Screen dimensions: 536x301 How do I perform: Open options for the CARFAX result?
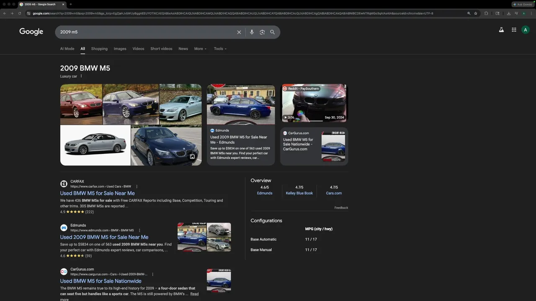pyautogui.click(x=137, y=186)
